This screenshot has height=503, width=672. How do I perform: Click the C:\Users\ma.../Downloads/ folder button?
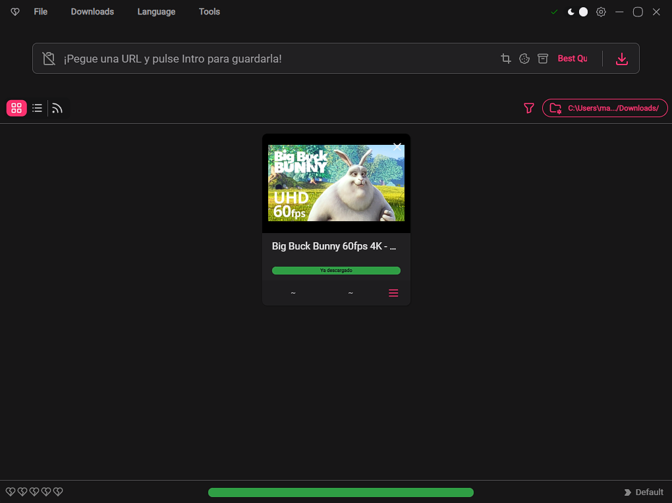605,108
